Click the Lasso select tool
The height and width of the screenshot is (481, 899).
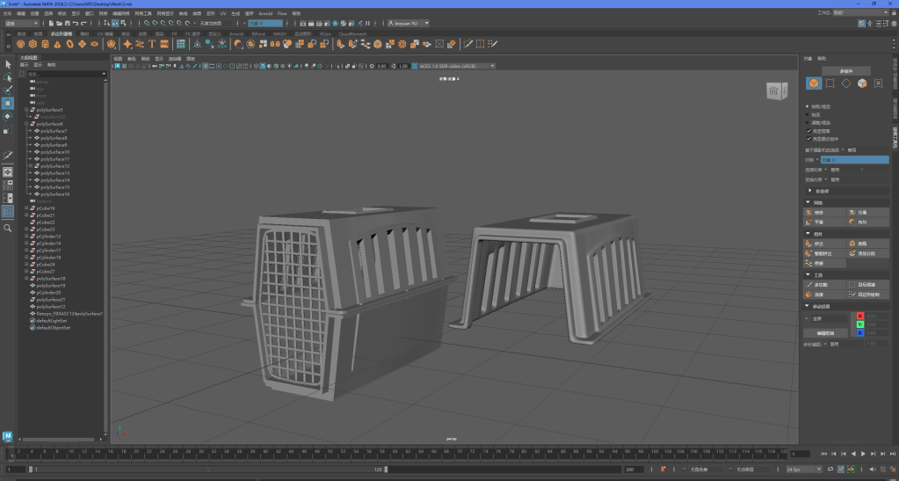click(x=8, y=77)
